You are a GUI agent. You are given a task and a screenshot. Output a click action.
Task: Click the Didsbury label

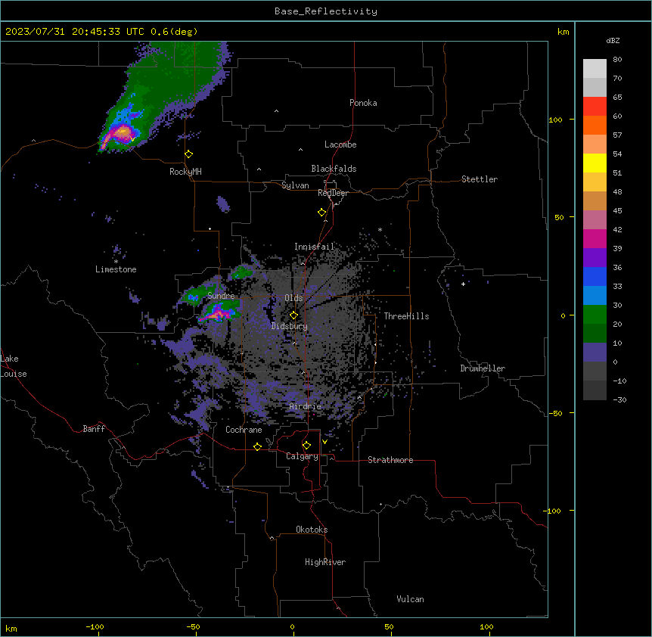290,326
